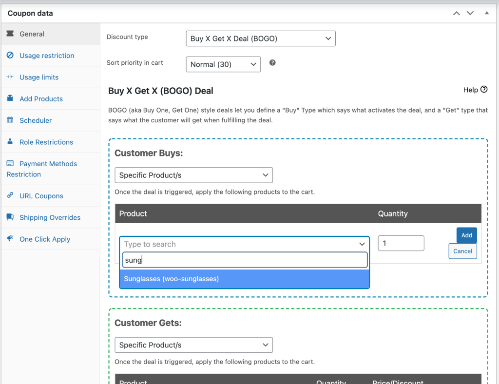Collapse the Coupon data panel
Screen dimensions: 499x384
click(x=487, y=13)
